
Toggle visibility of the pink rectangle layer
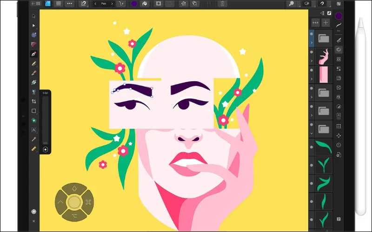click(312, 70)
